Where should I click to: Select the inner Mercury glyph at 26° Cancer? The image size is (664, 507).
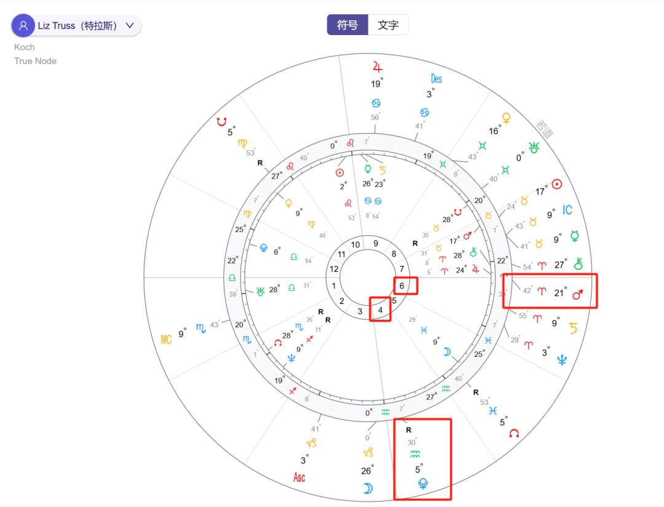(368, 169)
